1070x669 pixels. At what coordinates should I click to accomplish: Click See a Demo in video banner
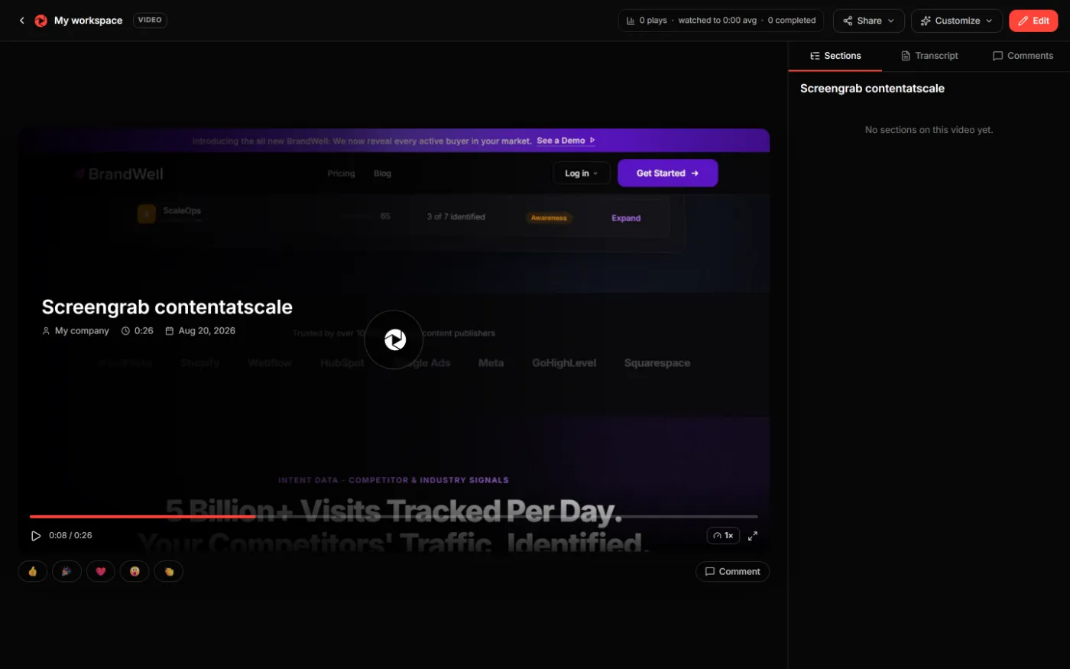click(x=566, y=141)
